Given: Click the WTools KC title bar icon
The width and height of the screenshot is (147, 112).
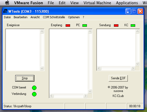Looking at the screenshot, I should (x=5, y=11).
